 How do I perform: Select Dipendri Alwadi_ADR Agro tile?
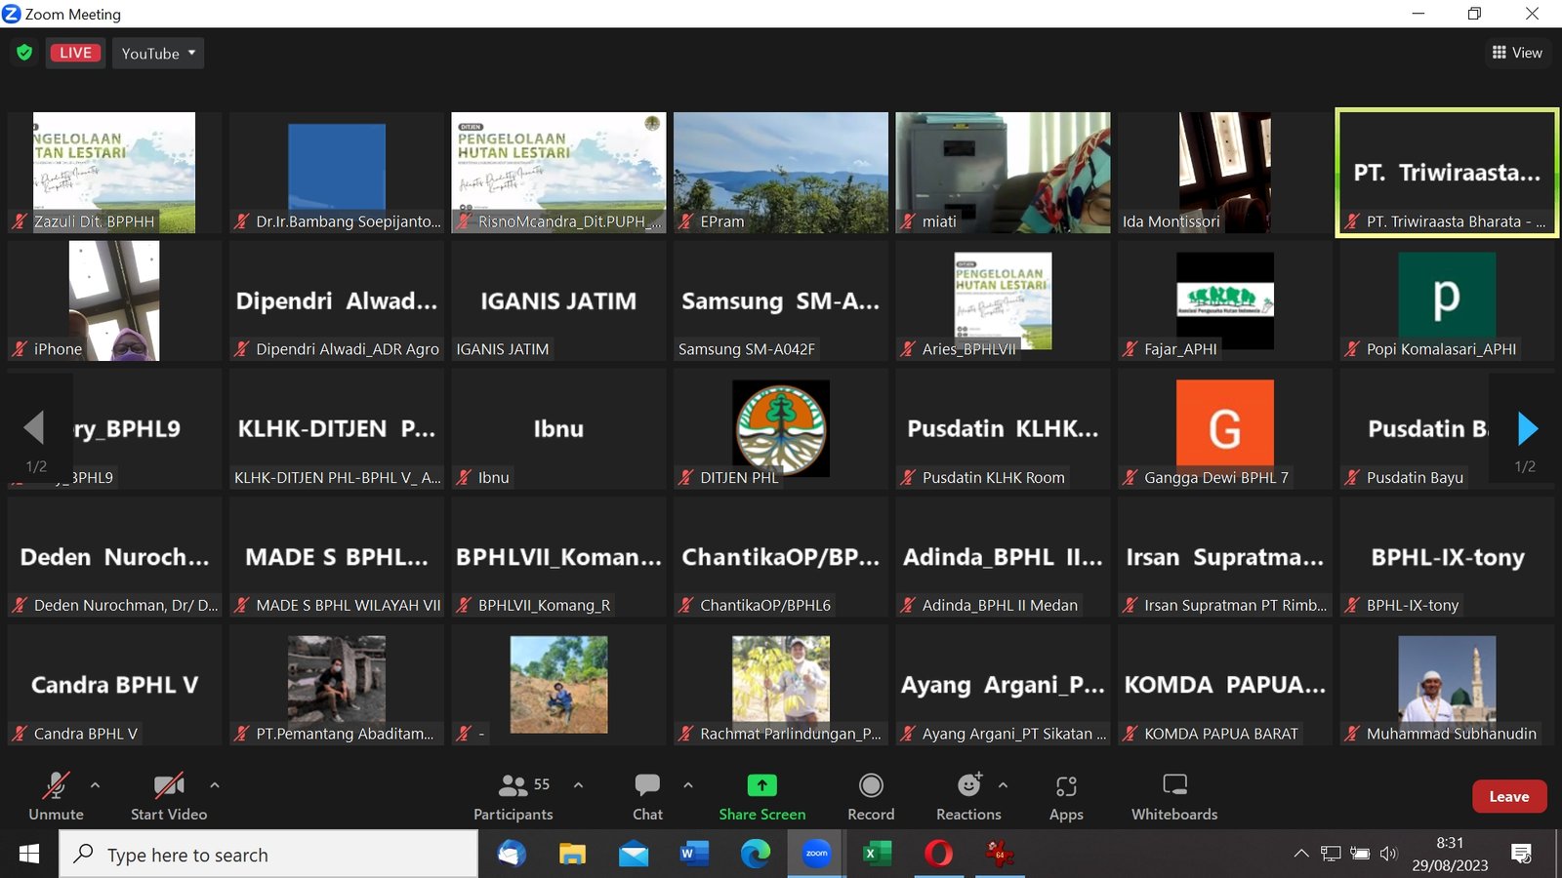point(337,300)
